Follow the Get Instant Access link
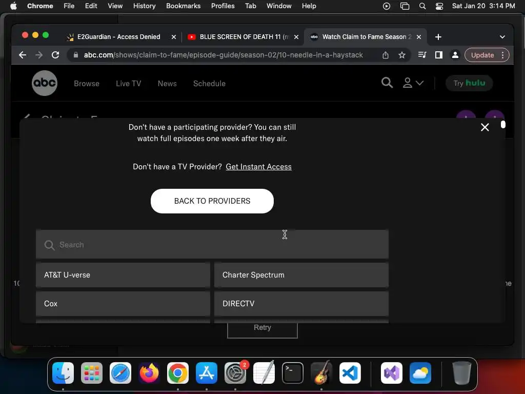Screen dimensions: 525x394 [258, 167]
